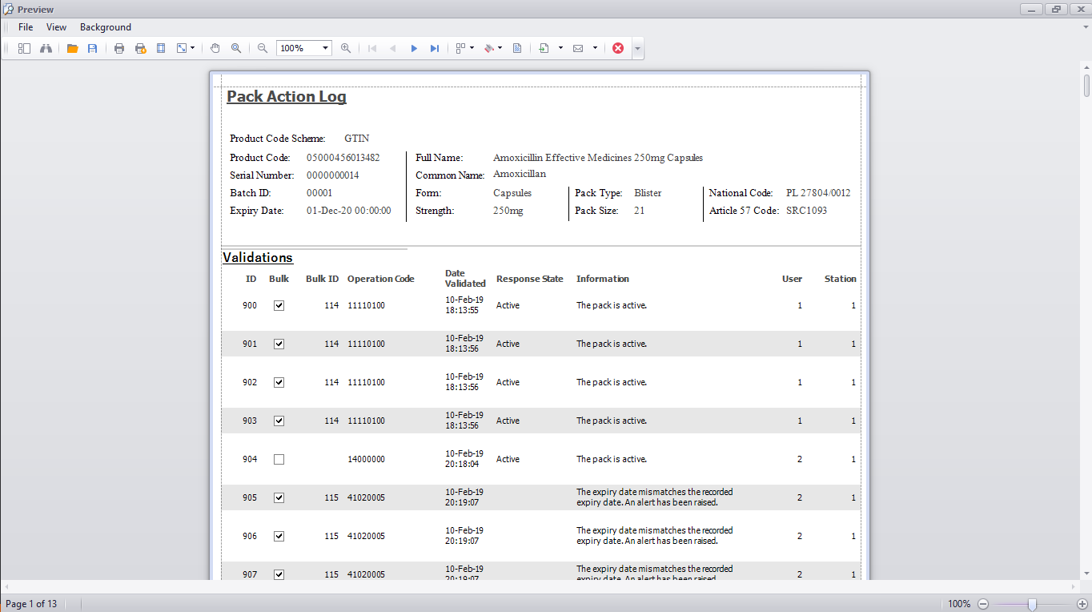Expand the Export Document dropdown arrow
1092x612 pixels.
[x=560, y=48]
